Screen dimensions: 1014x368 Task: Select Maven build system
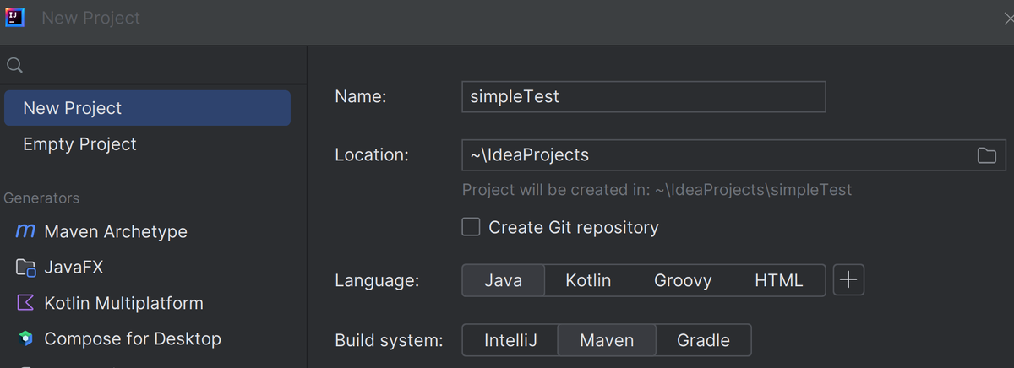[x=607, y=341]
